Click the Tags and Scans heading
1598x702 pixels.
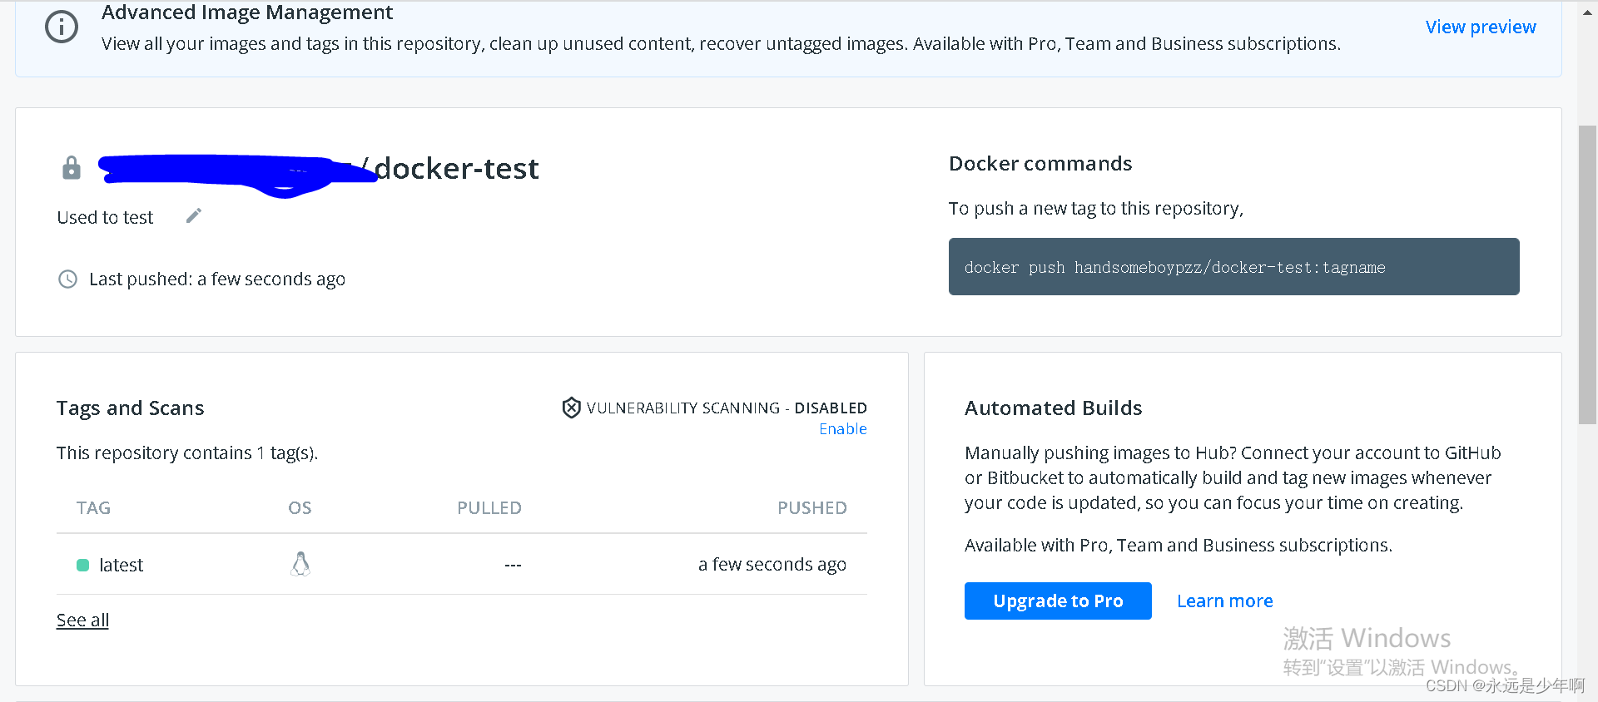point(130,408)
